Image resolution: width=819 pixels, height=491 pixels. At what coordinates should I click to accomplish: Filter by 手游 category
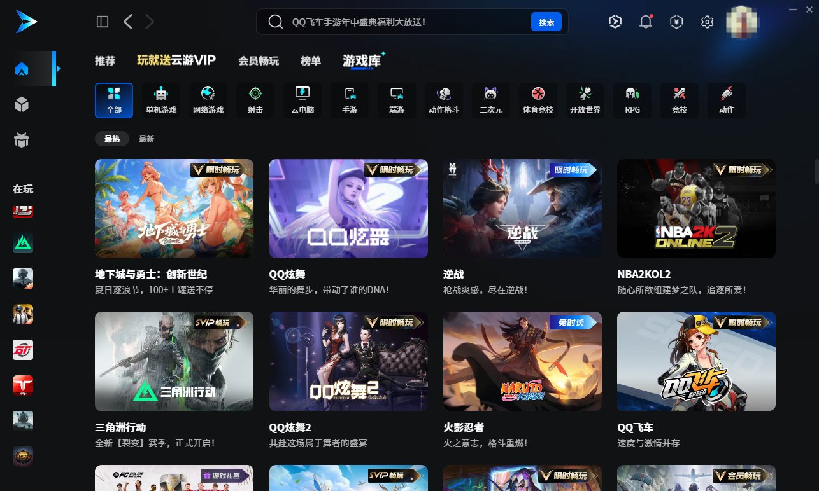350,100
